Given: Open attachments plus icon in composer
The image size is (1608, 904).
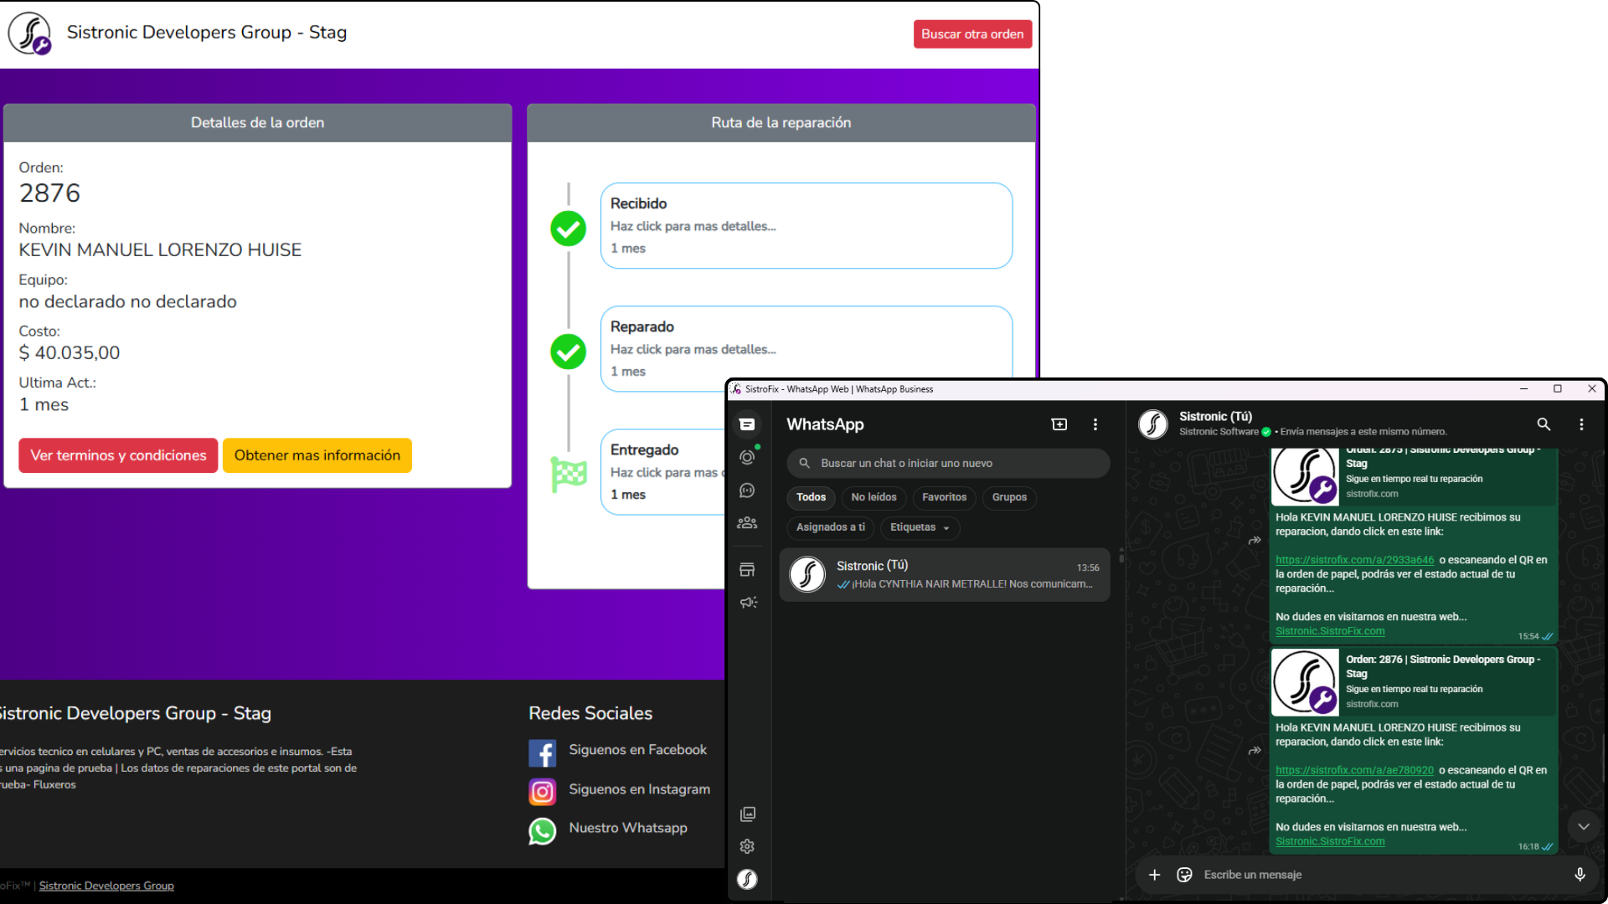Looking at the screenshot, I should pos(1154,875).
